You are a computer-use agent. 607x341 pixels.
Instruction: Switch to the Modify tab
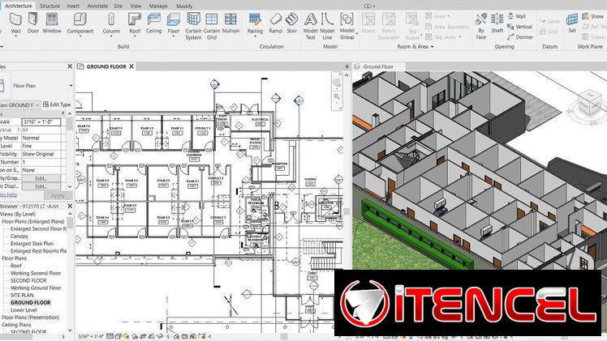point(184,6)
